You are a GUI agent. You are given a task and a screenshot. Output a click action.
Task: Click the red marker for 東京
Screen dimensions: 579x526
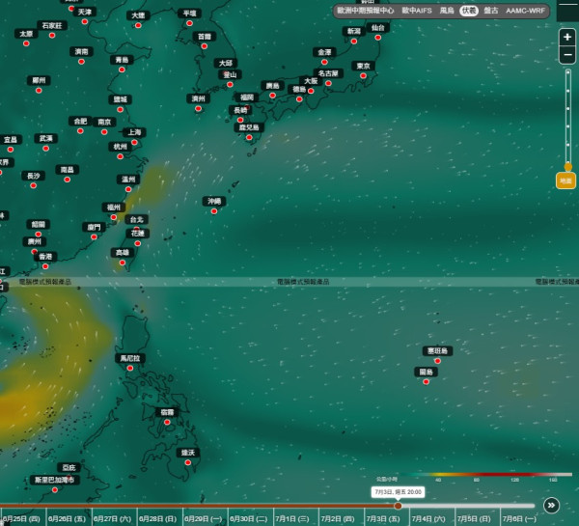[x=364, y=75]
